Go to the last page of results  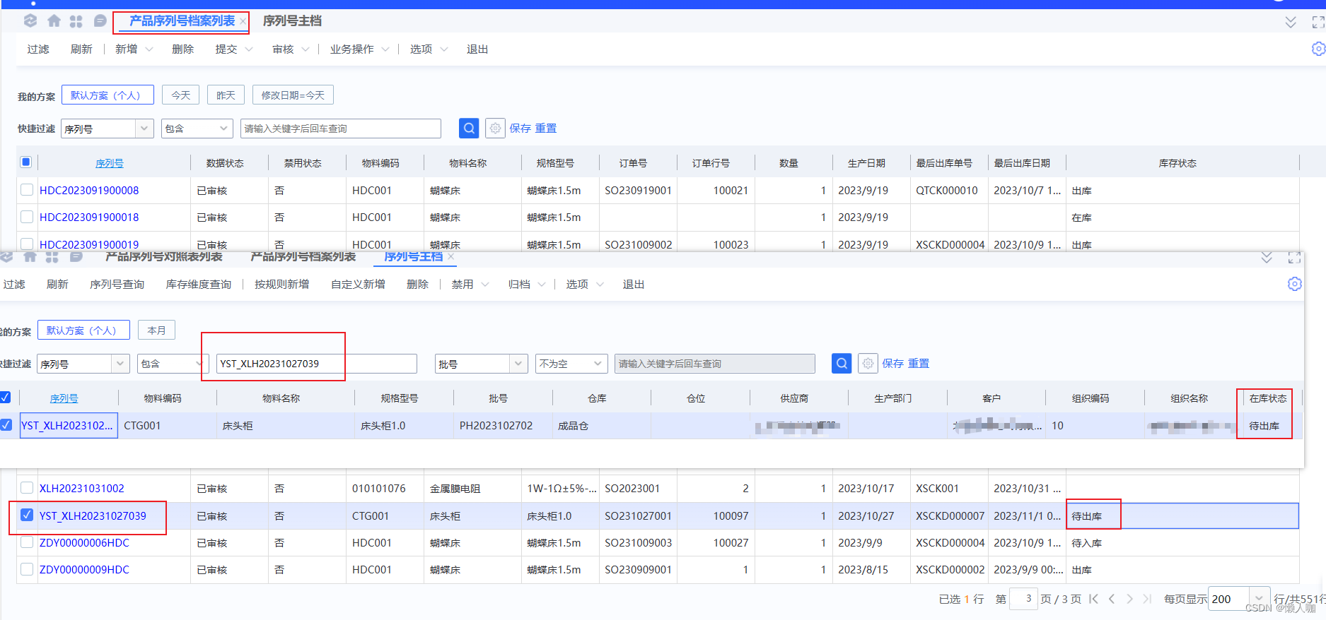[x=1147, y=599]
